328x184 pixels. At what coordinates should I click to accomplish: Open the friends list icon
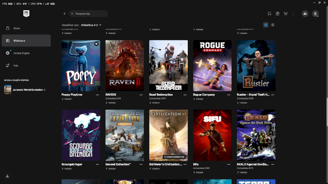coord(305,13)
